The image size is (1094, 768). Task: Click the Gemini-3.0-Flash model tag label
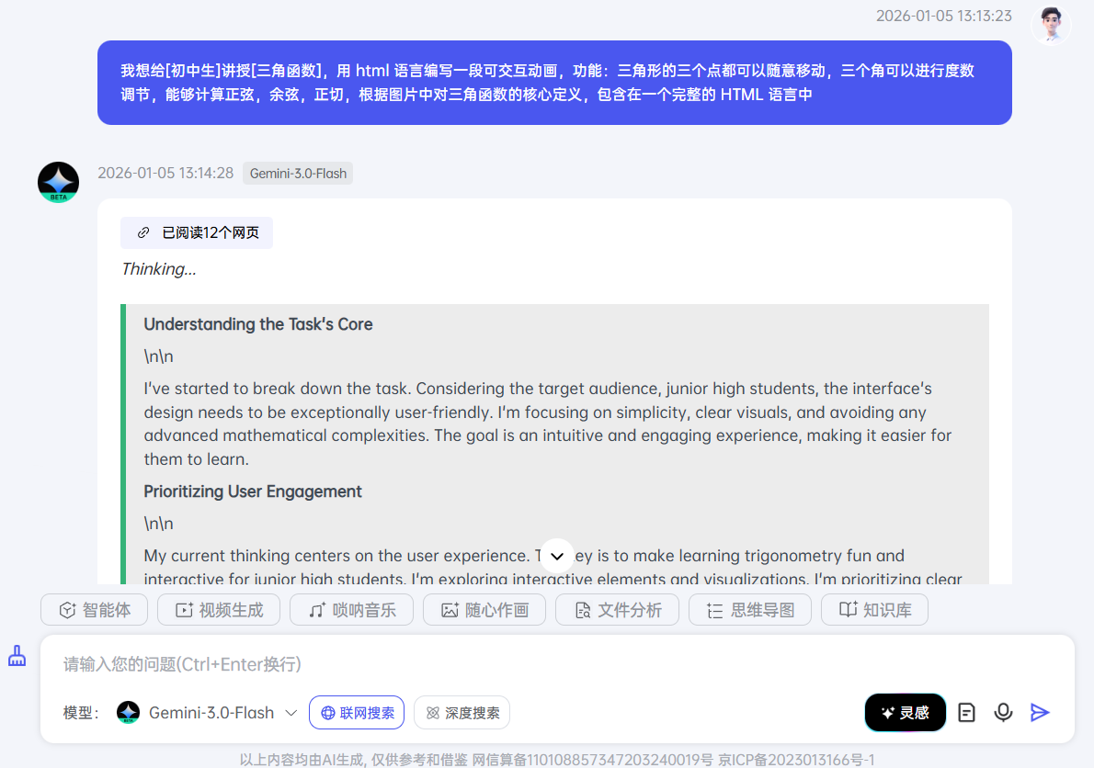297,173
